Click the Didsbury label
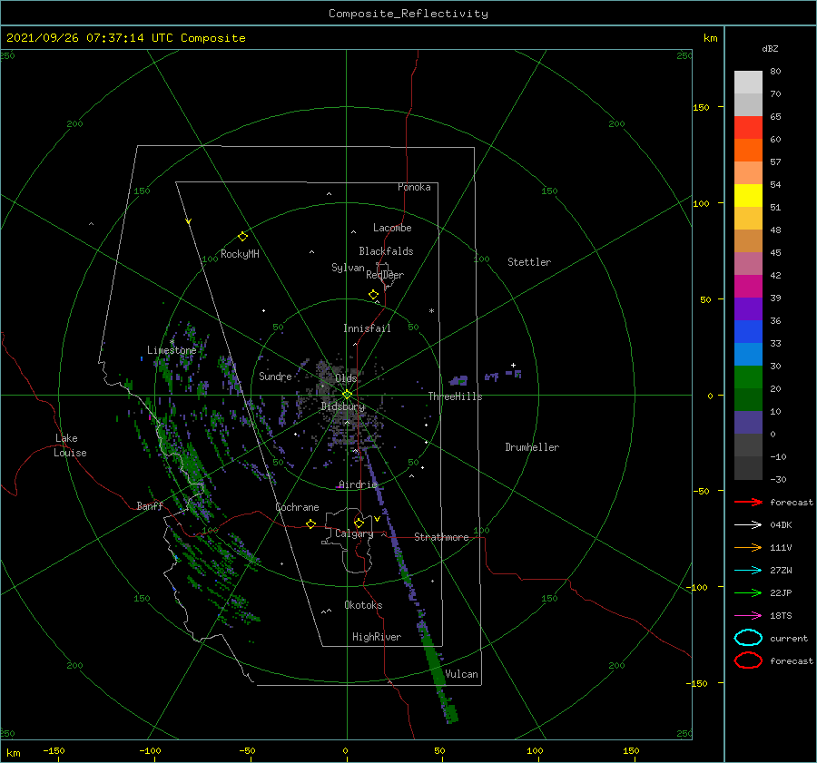 click(342, 406)
